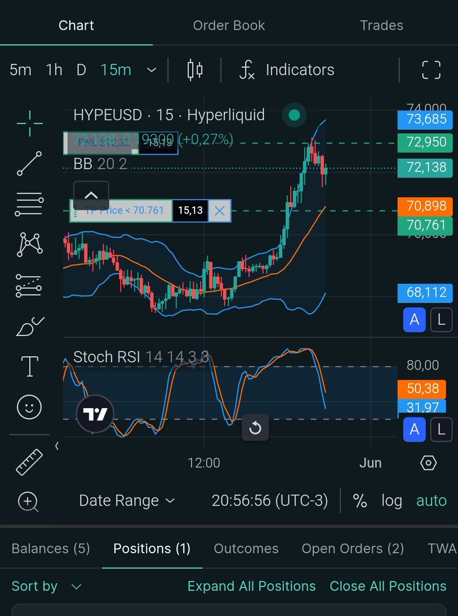Open the Date Range dropdown
The height and width of the screenshot is (616, 458).
click(127, 500)
